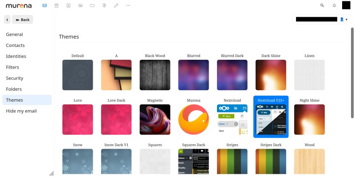Image resolution: width=355 pixels, height=177 pixels.
Task: Open Hide my email settings
Action: (27, 111)
